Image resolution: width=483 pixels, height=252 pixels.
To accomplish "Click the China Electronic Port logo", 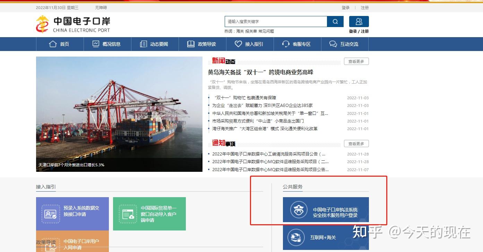I will click(x=73, y=24).
